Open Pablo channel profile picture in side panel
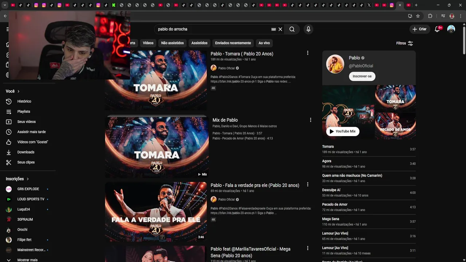The image size is (466, 262). tap(335, 64)
